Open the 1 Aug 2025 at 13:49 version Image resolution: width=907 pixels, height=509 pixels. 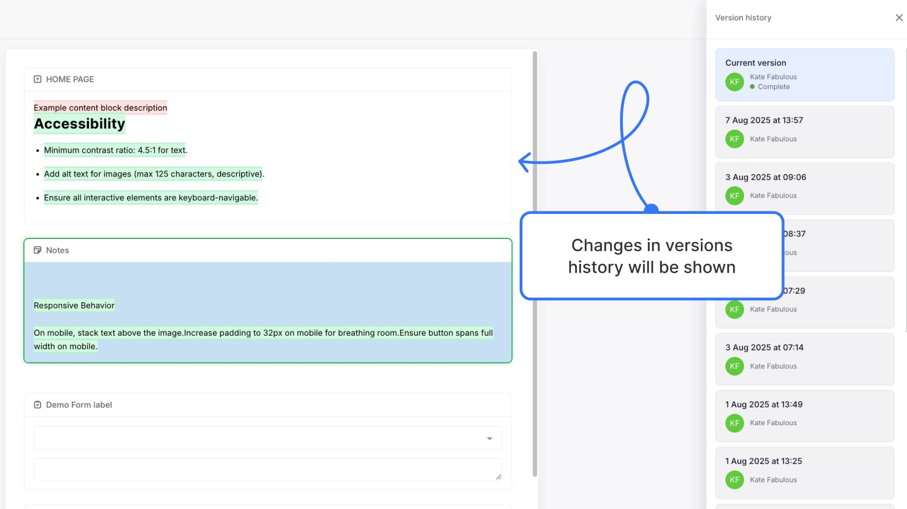(804, 416)
